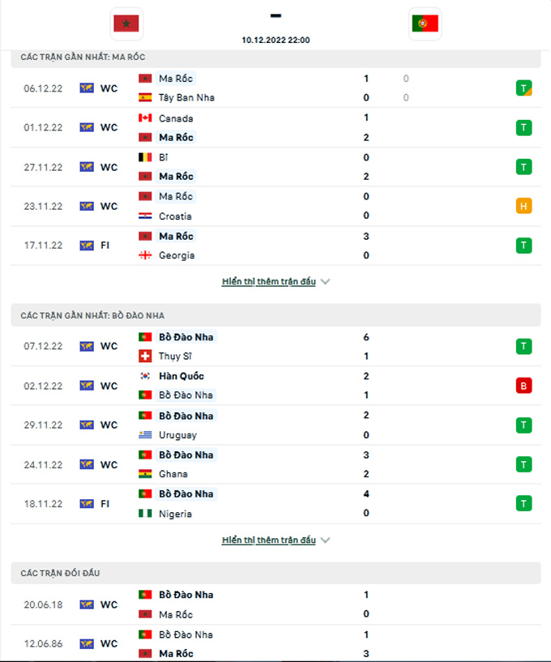
Task: Click the Tây Ban Nha team name
Action: 186,97
